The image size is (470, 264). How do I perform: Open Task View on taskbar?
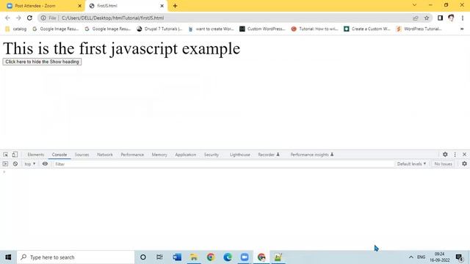[x=159, y=257]
